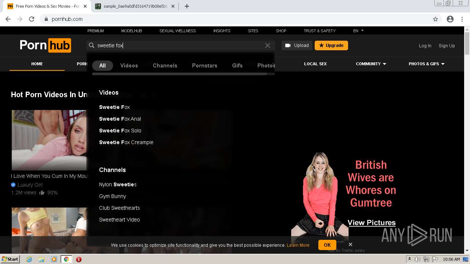The height and width of the screenshot is (264, 470).
Task: Select the Channels search filter
Action: 165,66
